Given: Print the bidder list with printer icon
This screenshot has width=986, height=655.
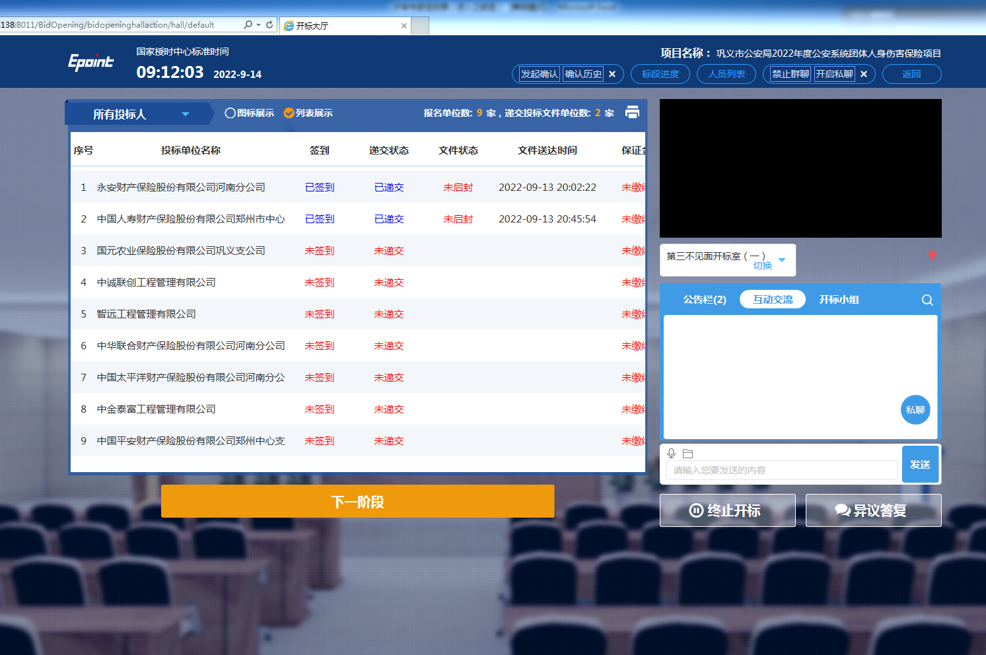Looking at the screenshot, I should tap(632, 112).
